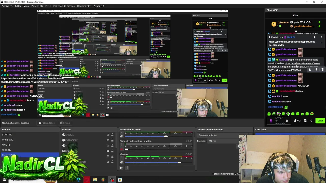Expand the chat leaderboard arrow

pos(296,31)
